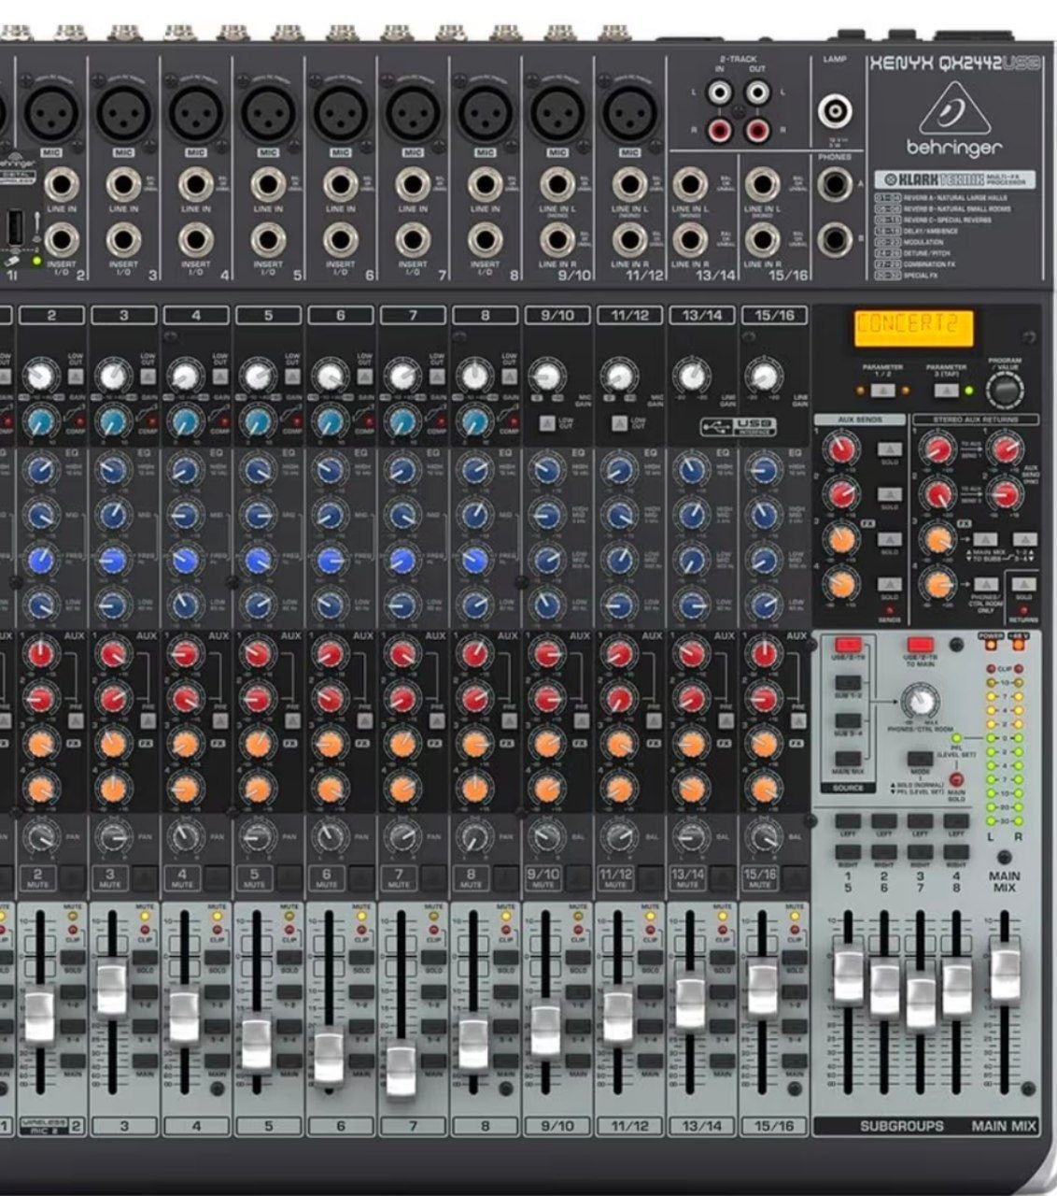Click the channel 3 fader

point(111,987)
